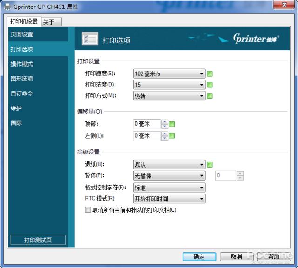Click the pause count stepper up arrow
The height and width of the screenshot is (268, 298).
240,174
